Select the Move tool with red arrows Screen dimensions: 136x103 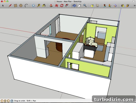click(x=57, y=6)
